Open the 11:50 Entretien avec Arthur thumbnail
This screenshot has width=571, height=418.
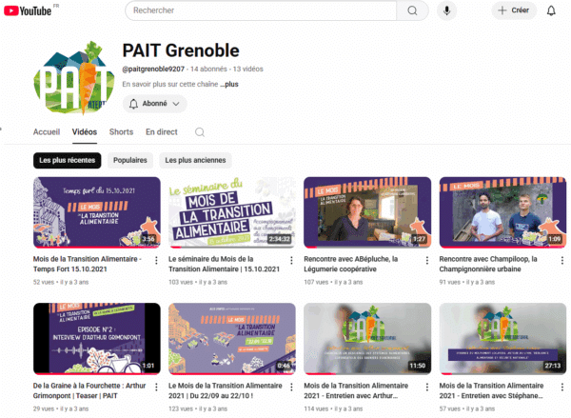pos(367,339)
